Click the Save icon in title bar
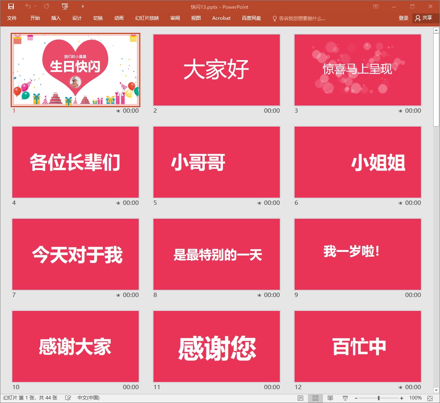The image size is (440, 403). point(11,6)
